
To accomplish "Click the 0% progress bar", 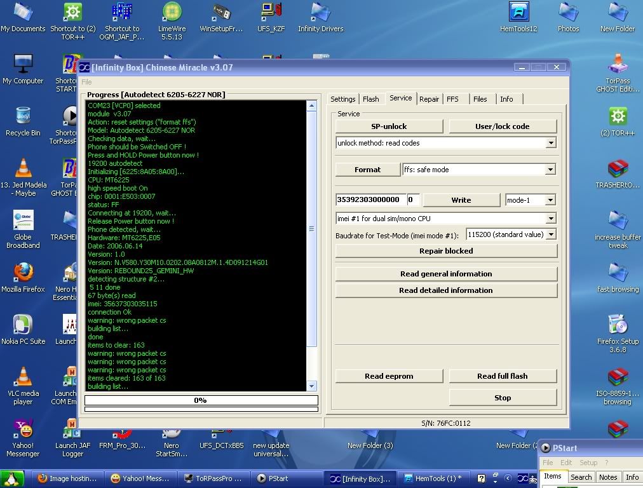I will 201,400.
